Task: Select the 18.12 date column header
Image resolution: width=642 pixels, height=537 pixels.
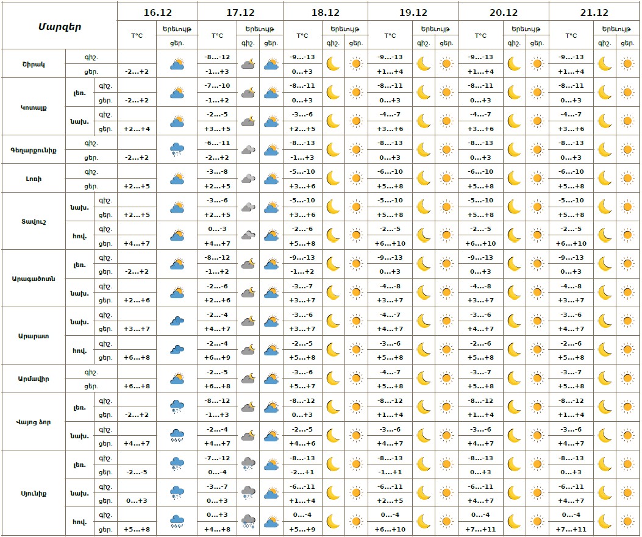Action: [326, 12]
